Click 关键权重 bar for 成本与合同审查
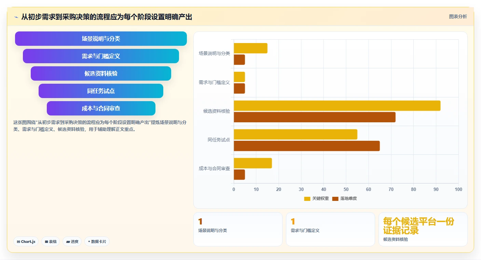 point(253,163)
